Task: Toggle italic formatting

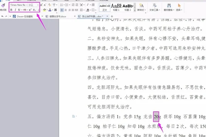Action: [x=15, y=10]
